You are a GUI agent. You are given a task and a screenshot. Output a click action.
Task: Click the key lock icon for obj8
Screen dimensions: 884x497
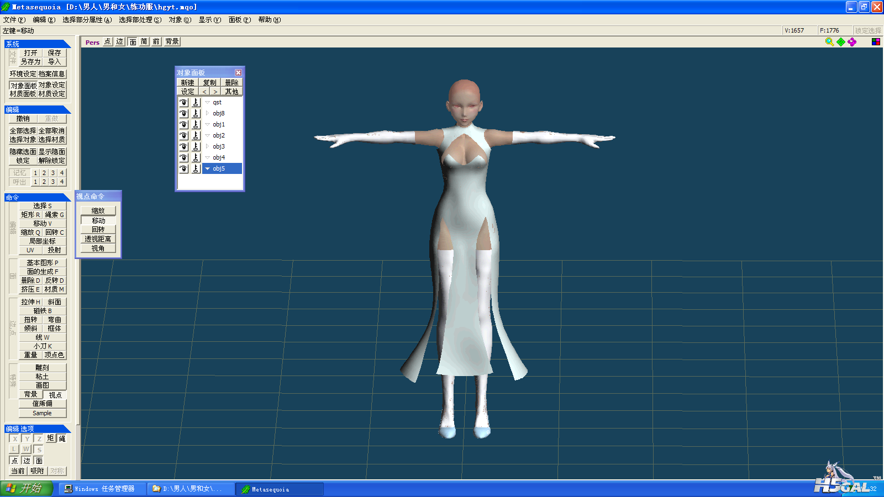tap(196, 113)
